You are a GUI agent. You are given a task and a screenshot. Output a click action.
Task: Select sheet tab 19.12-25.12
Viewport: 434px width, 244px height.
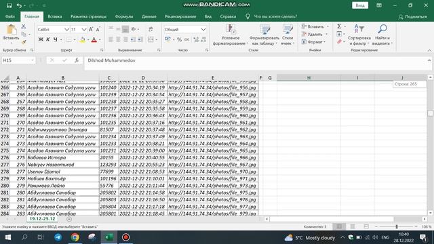point(42,219)
